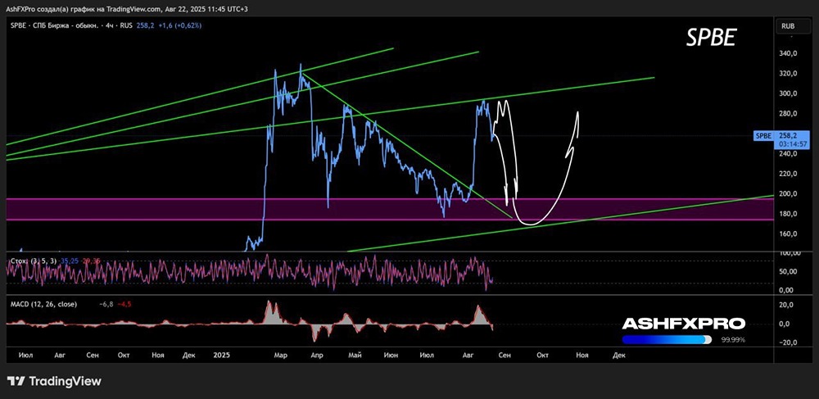819x399 pixels.
Task: Click the Апр month marker on time axis
Action: pyautogui.click(x=317, y=355)
